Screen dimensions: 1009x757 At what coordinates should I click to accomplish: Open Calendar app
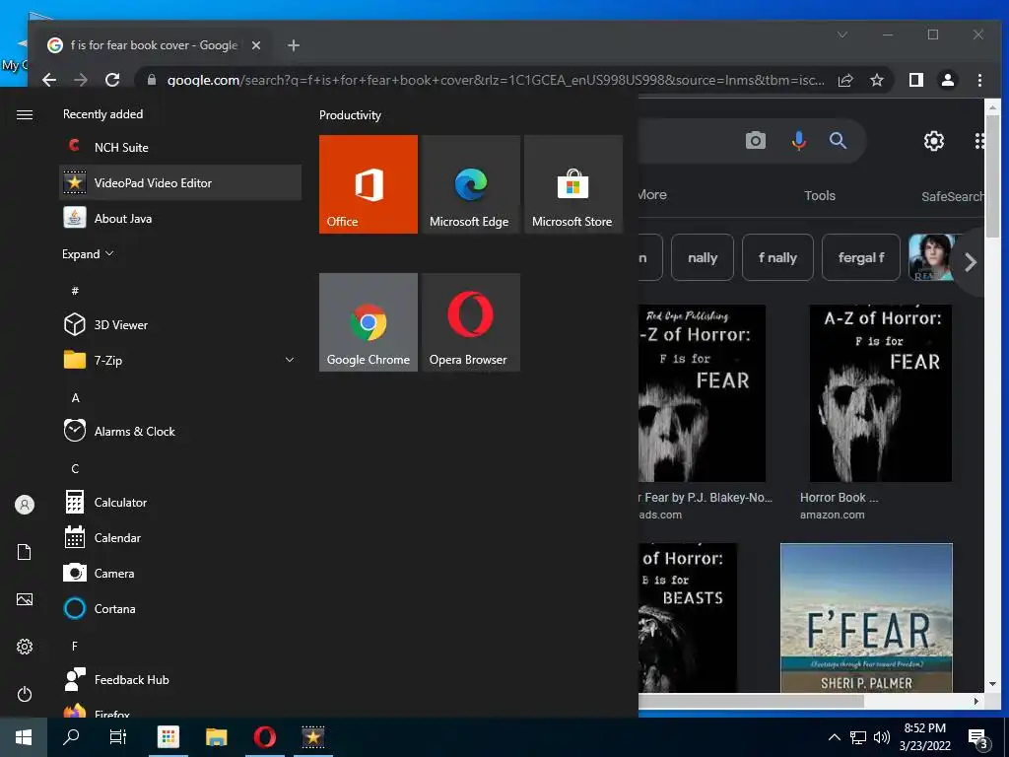point(180,537)
